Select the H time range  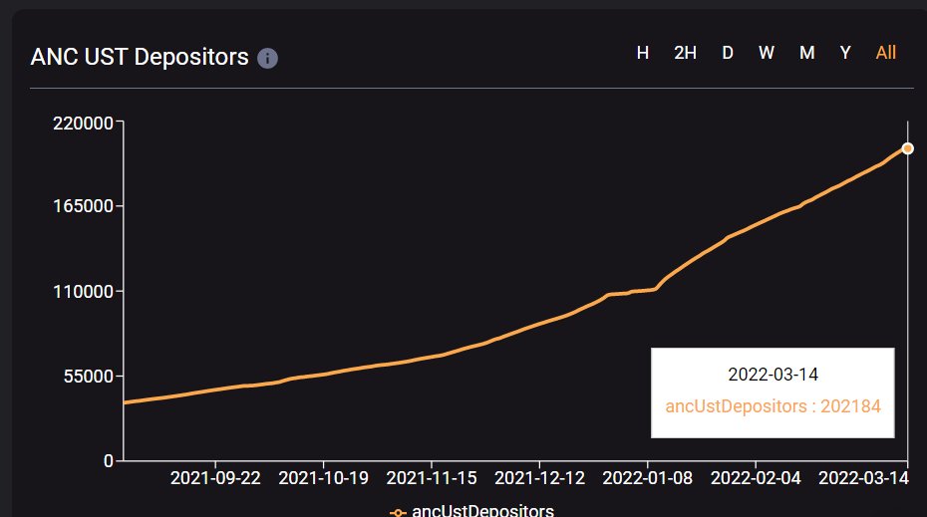point(643,53)
